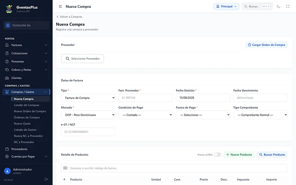Click the magnifier icon in Seleccionar Proveedor
This screenshot has width=296, height=185.
(x=67, y=58)
